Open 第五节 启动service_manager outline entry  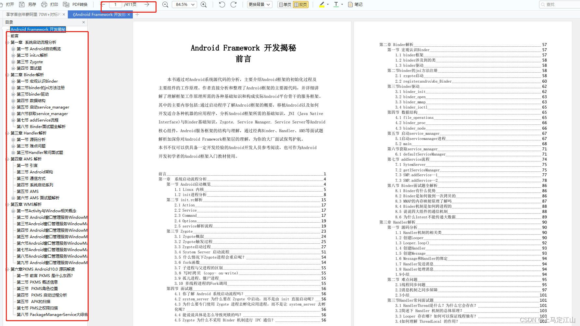click(43, 107)
